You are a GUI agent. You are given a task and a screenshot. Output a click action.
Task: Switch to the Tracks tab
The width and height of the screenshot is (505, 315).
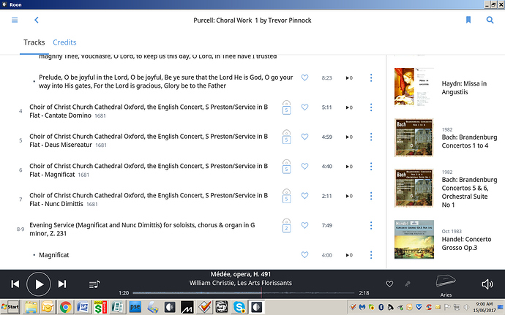34,42
